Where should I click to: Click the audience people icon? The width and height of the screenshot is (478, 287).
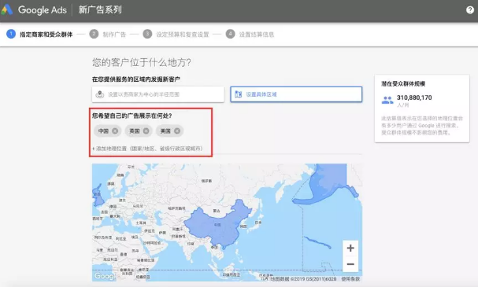point(387,100)
